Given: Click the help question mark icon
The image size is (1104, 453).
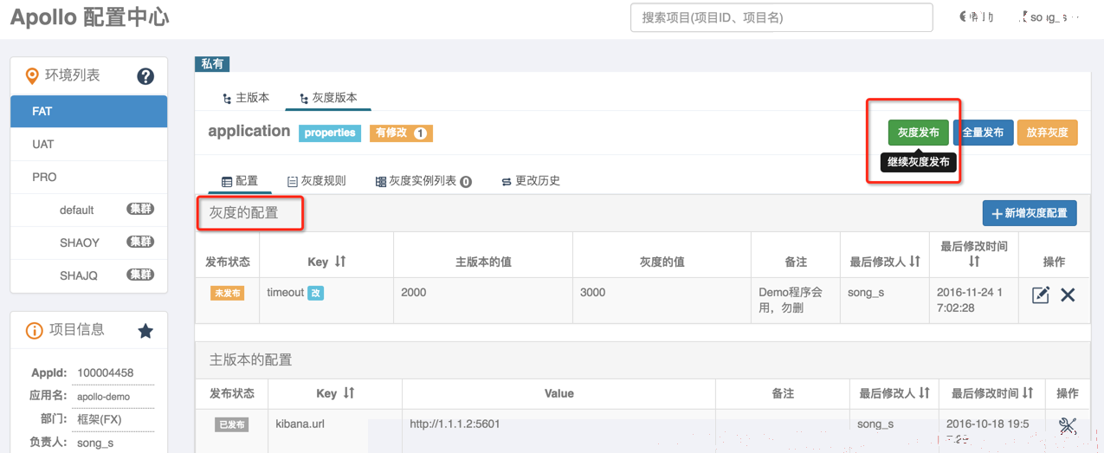Looking at the screenshot, I should 145,76.
